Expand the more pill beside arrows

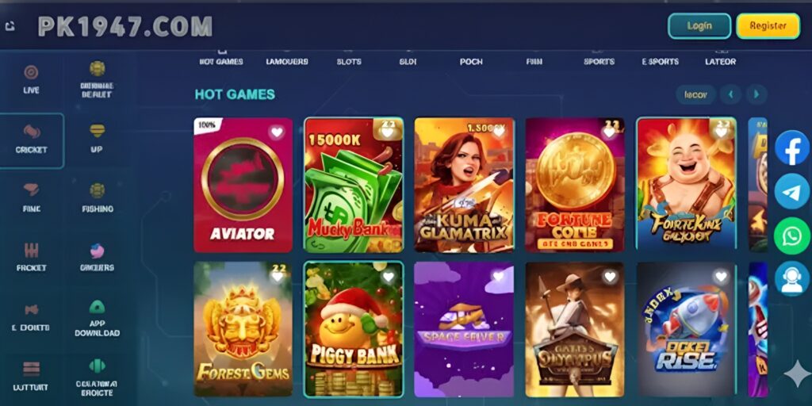(695, 95)
